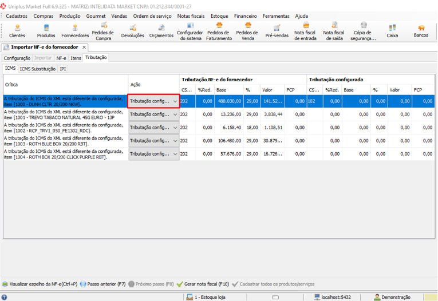Close the Importar NF-e do fornecedor tab

point(84,47)
